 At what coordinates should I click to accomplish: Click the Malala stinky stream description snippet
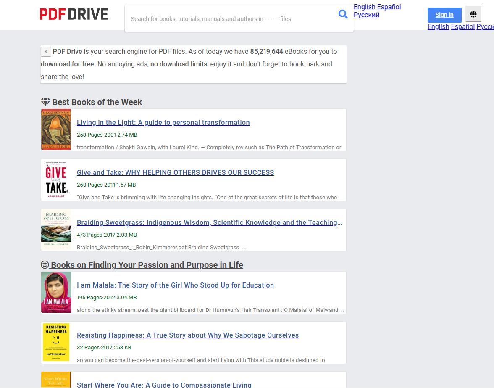pos(210,310)
